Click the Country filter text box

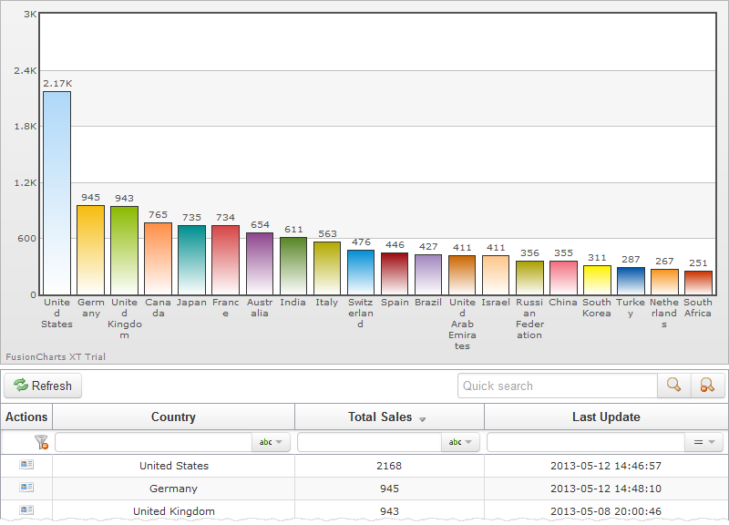point(153,442)
